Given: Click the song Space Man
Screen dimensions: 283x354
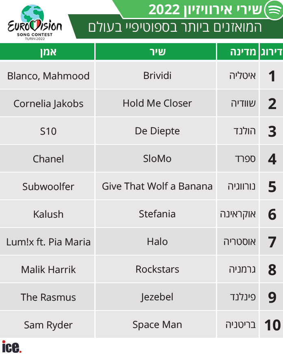Looking at the screenshot, I should point(157,325).
